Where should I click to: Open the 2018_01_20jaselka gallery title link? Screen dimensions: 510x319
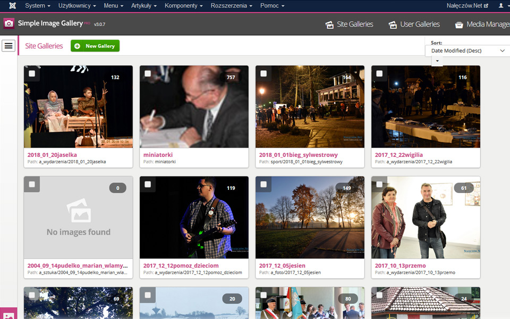click(52, 155)
